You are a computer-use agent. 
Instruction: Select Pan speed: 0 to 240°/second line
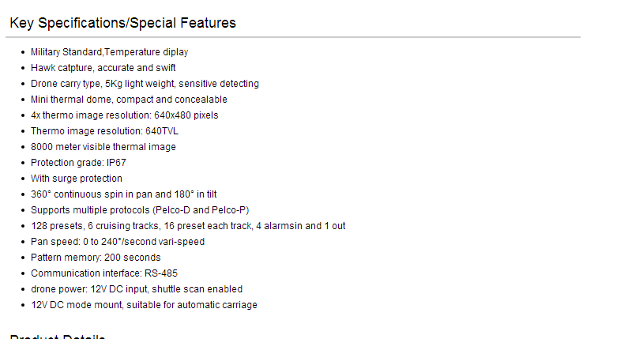tap(118, 242)
